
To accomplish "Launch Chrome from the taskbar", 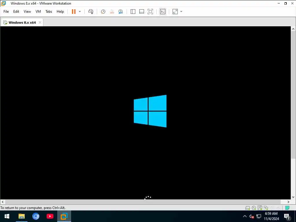I will tap(36, 216).
